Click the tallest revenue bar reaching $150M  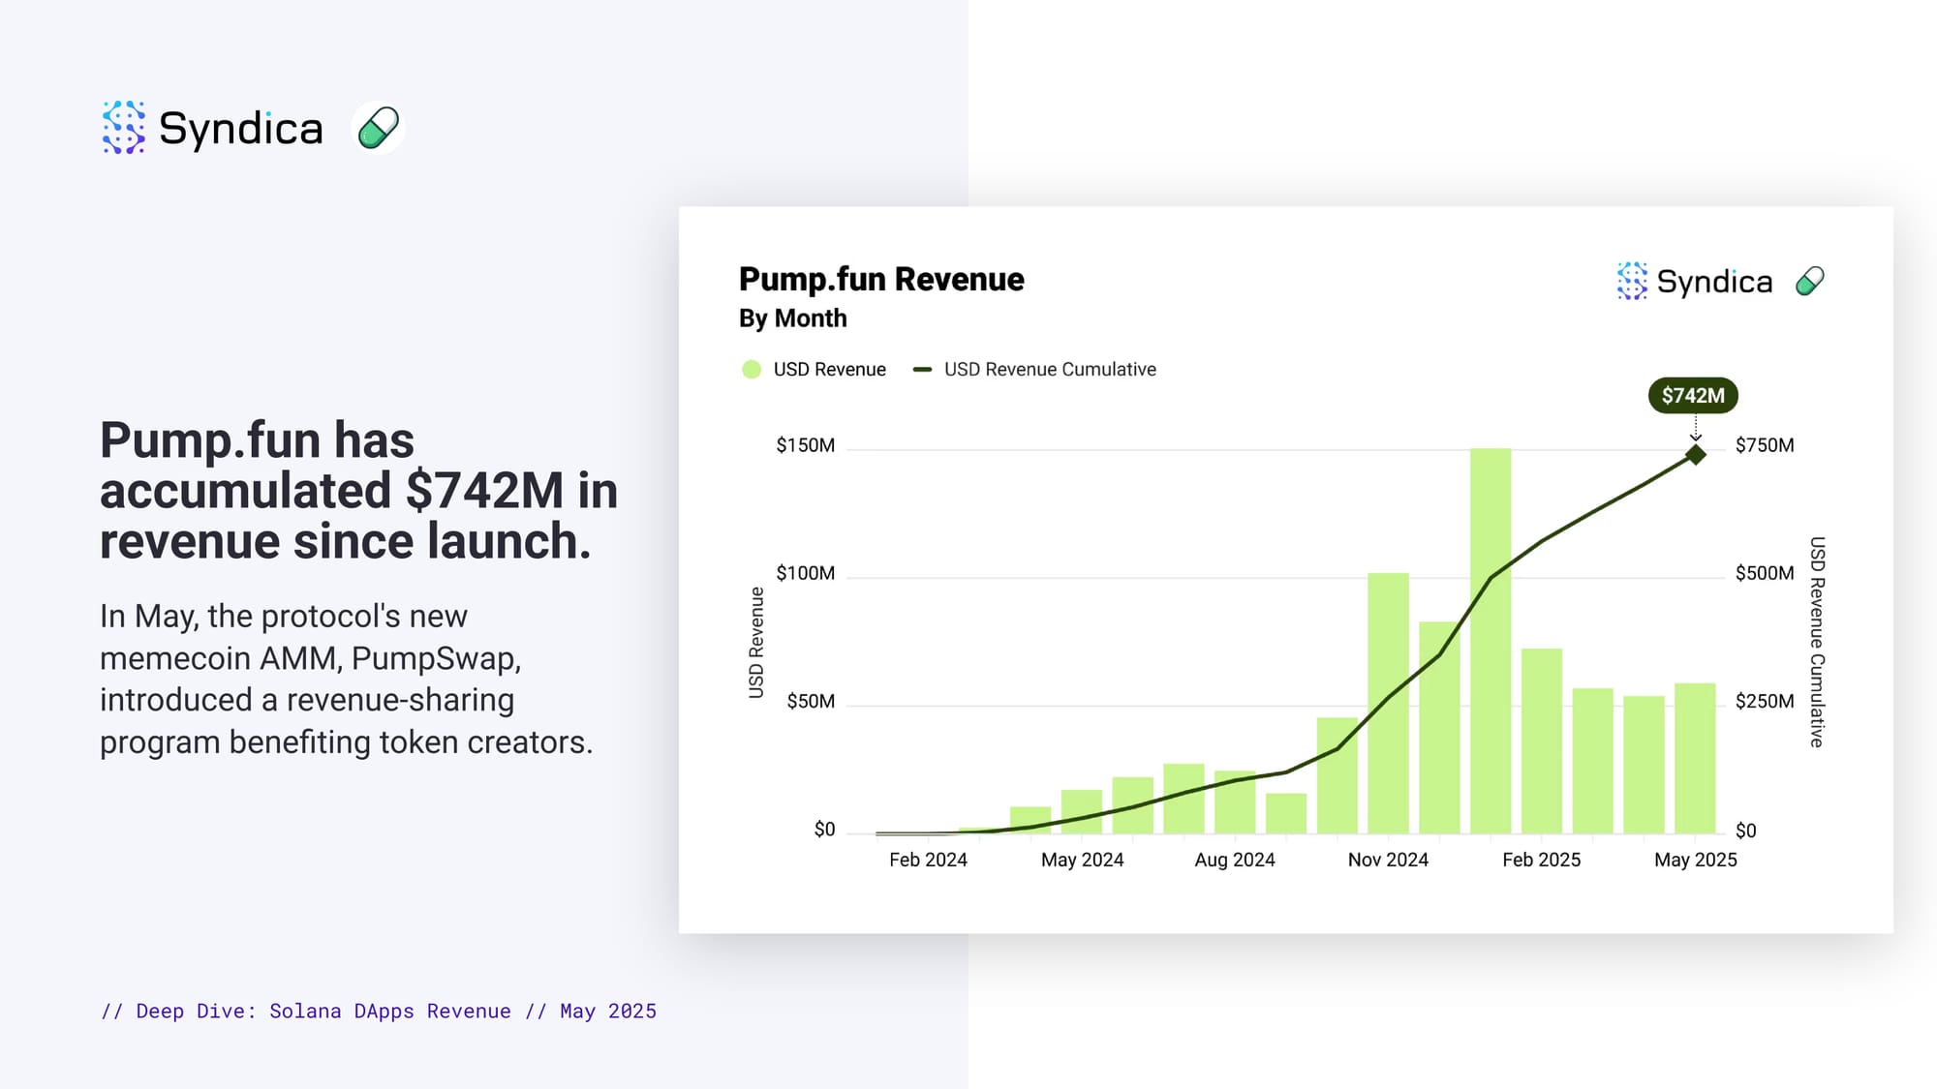(1491, 641)
